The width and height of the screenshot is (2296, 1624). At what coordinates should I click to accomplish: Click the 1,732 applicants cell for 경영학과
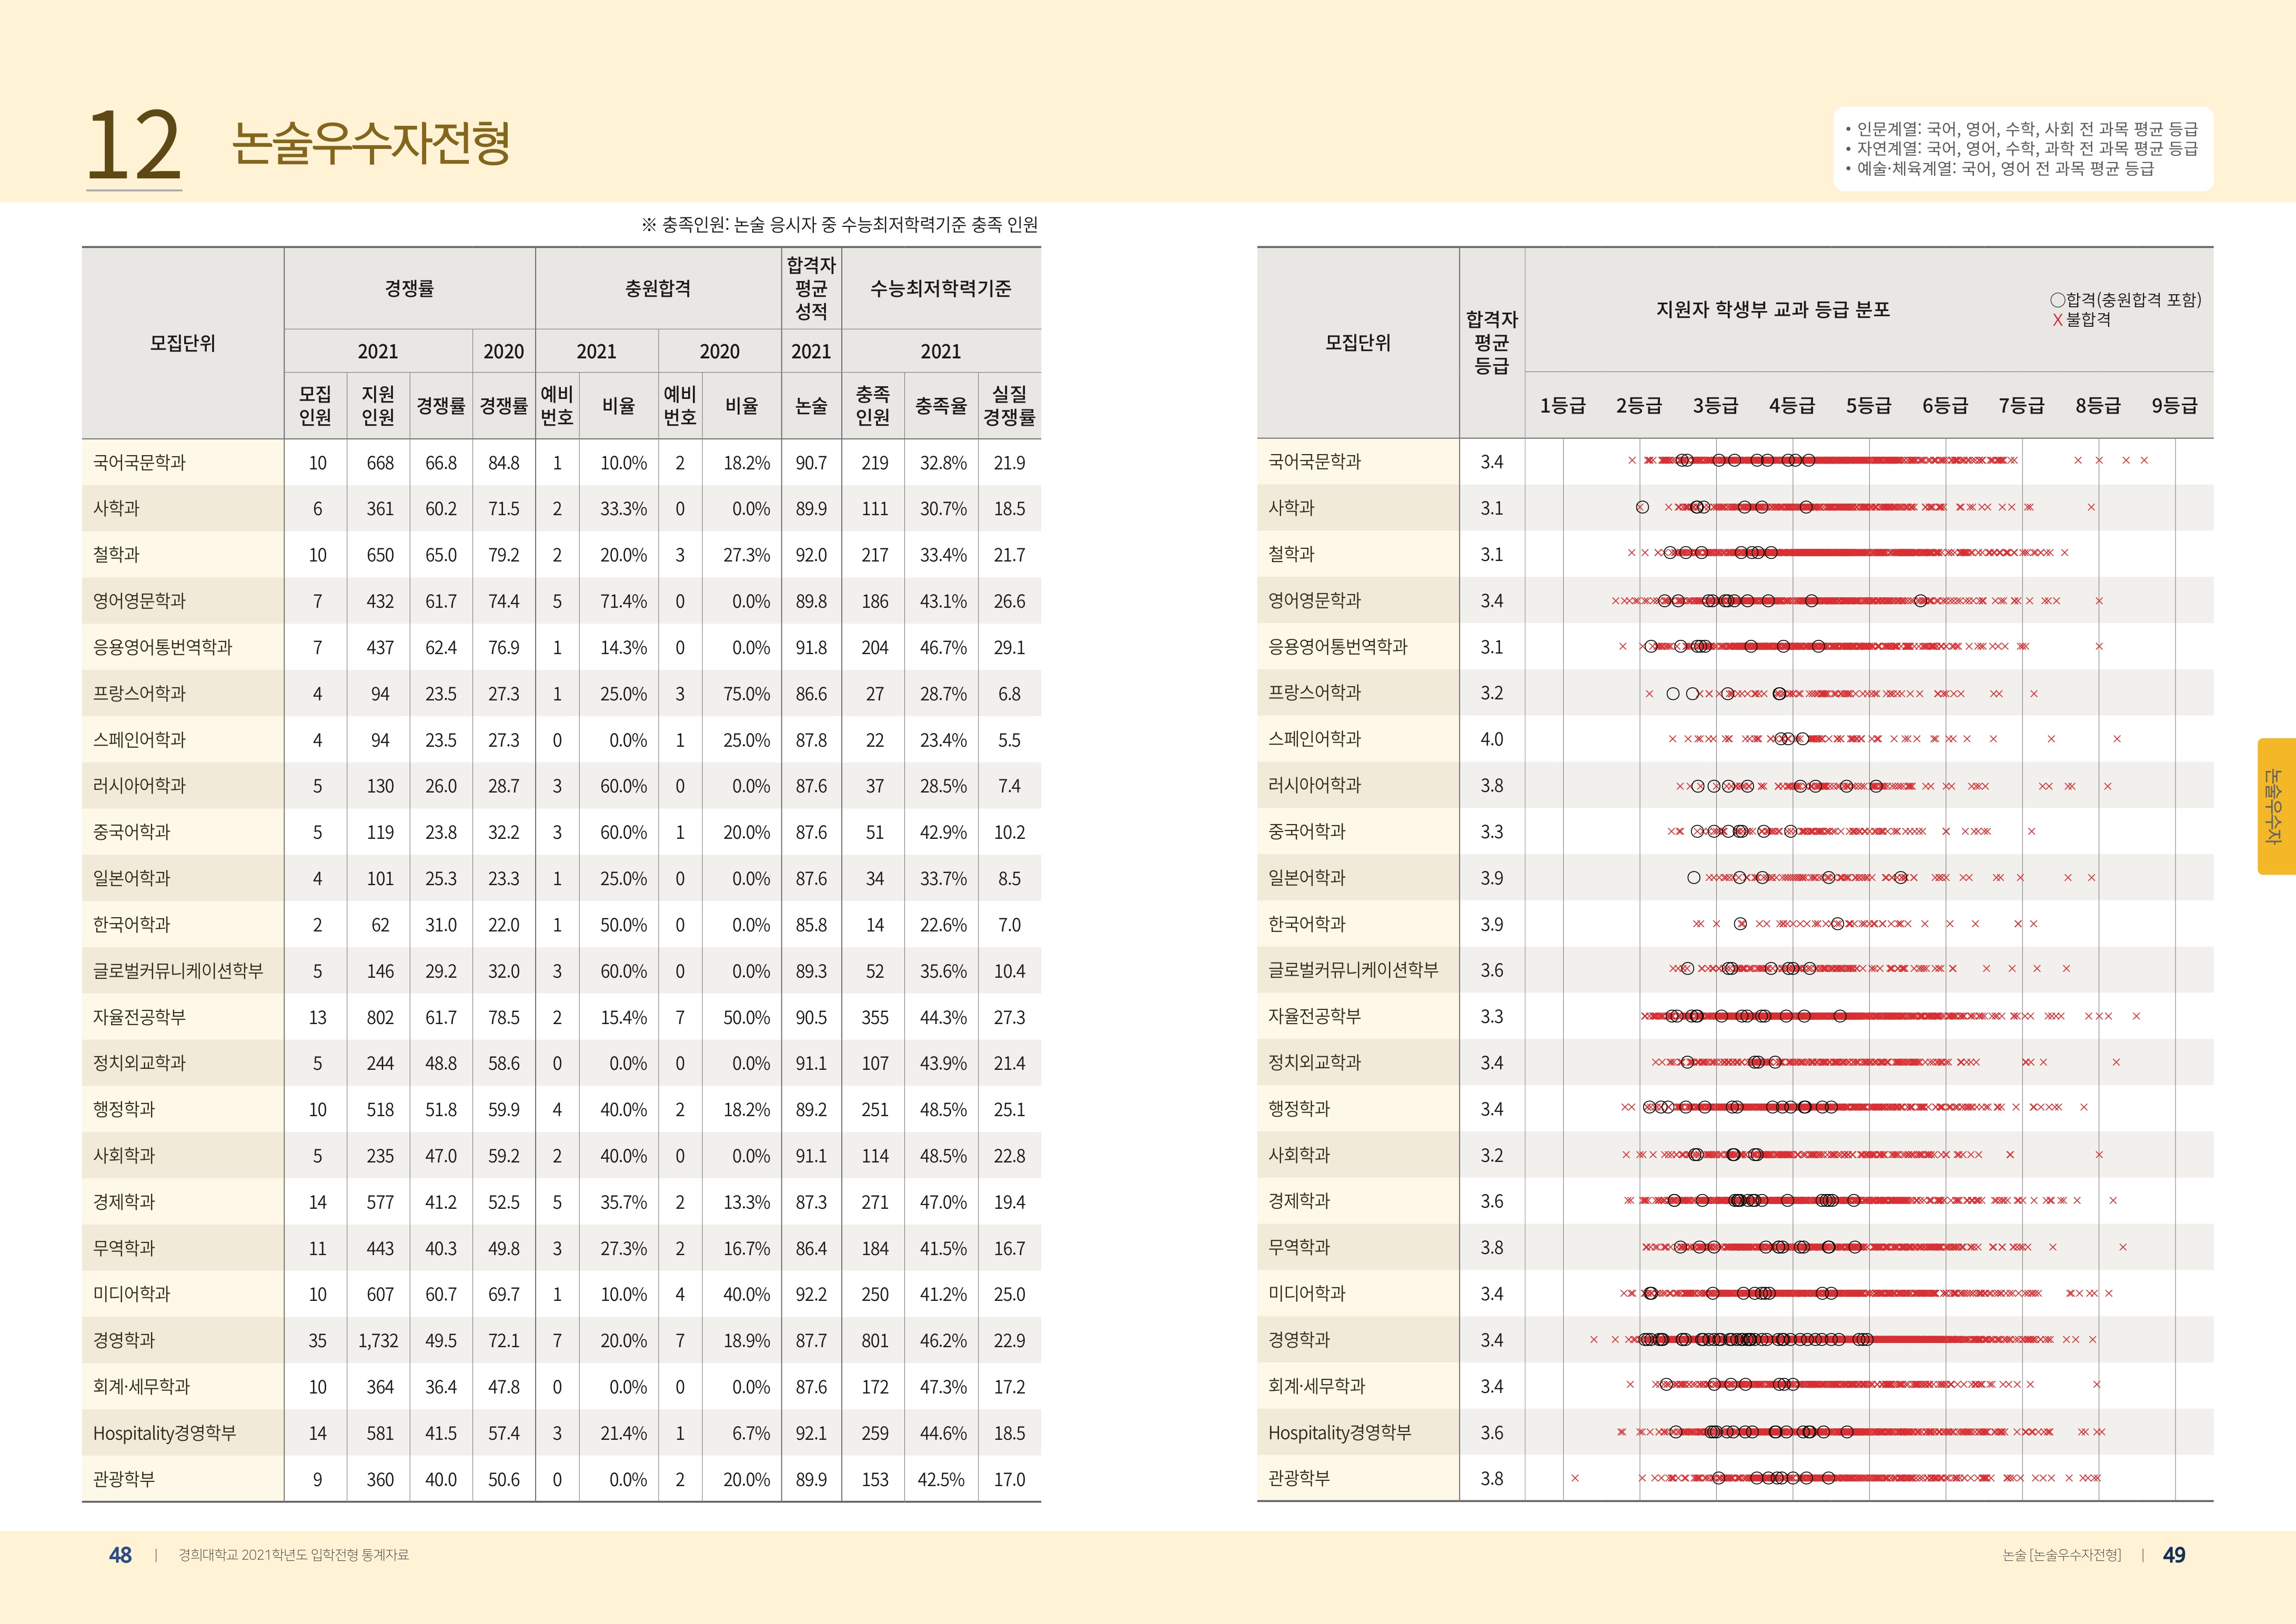(x=378, y=1341)
